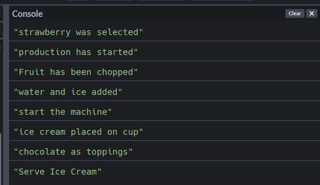This screenshot has height=185, width=320.
Task: Click the vertical divider left of Console
Action: pyautogui.click(x=6, y=95)
